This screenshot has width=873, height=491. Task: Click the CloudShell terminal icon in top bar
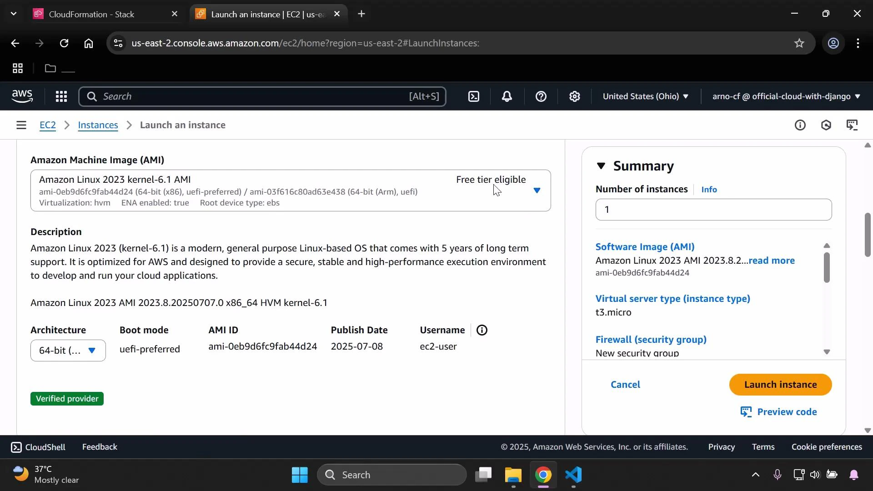click(474, 96)
